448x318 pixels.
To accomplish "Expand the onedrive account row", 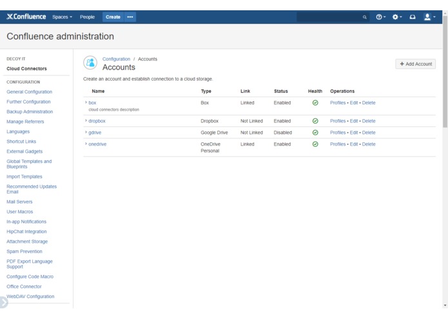I will (86, 144).
